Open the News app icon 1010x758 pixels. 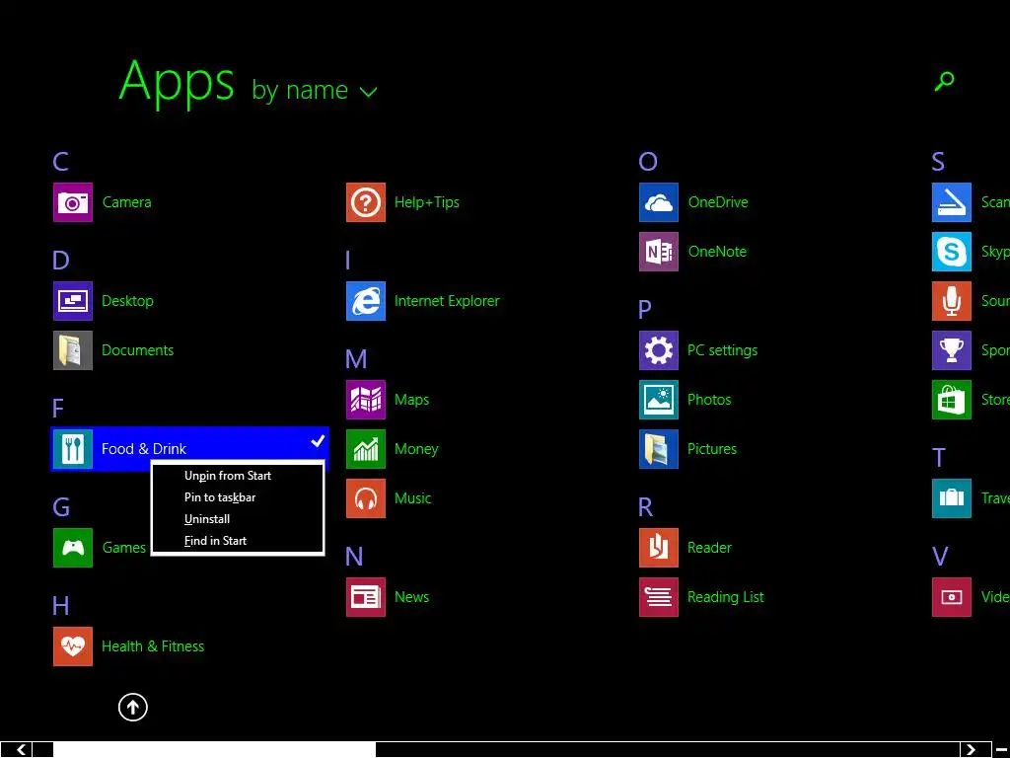click(x=366, y=597)
